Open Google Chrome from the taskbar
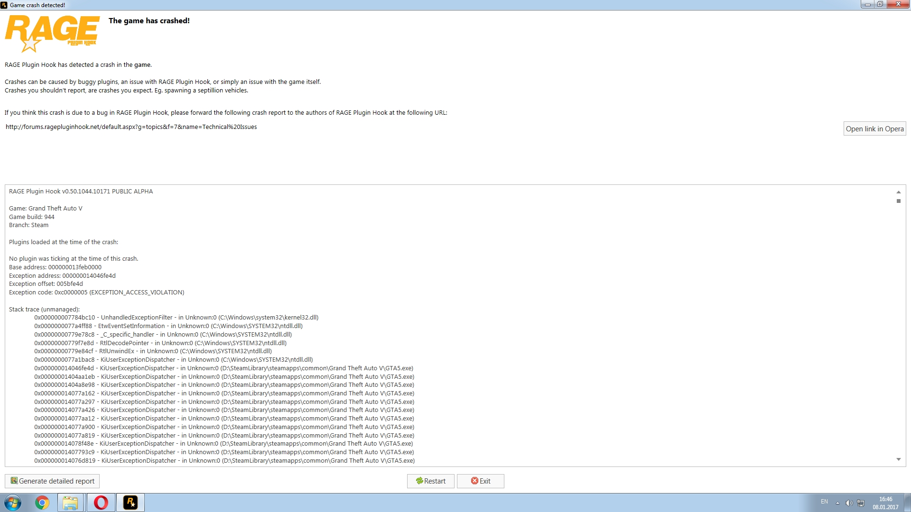This screenshot has height=512, width=911. (x=42, y=503)
